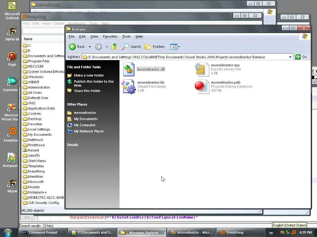Select WINNT folder in Everything list
The image size is (317, 237).
[x=33, y=82]
